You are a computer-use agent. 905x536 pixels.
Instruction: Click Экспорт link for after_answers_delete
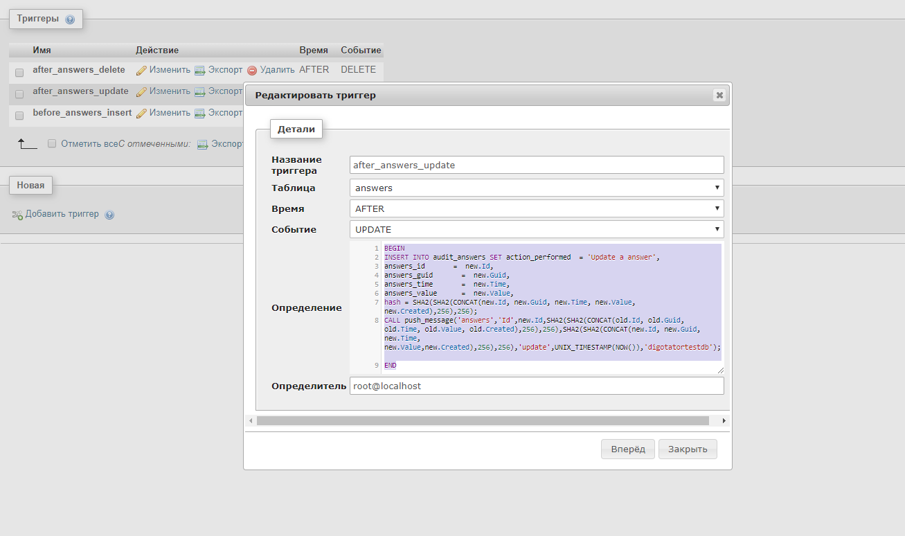(x=226, y=70)
